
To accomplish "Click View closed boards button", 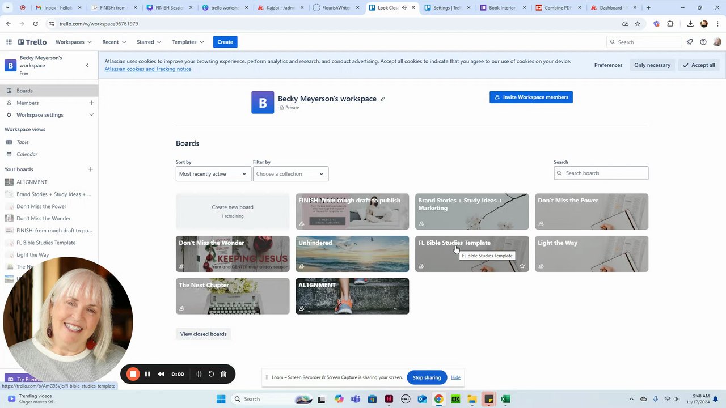I will [x=203, y=334].
